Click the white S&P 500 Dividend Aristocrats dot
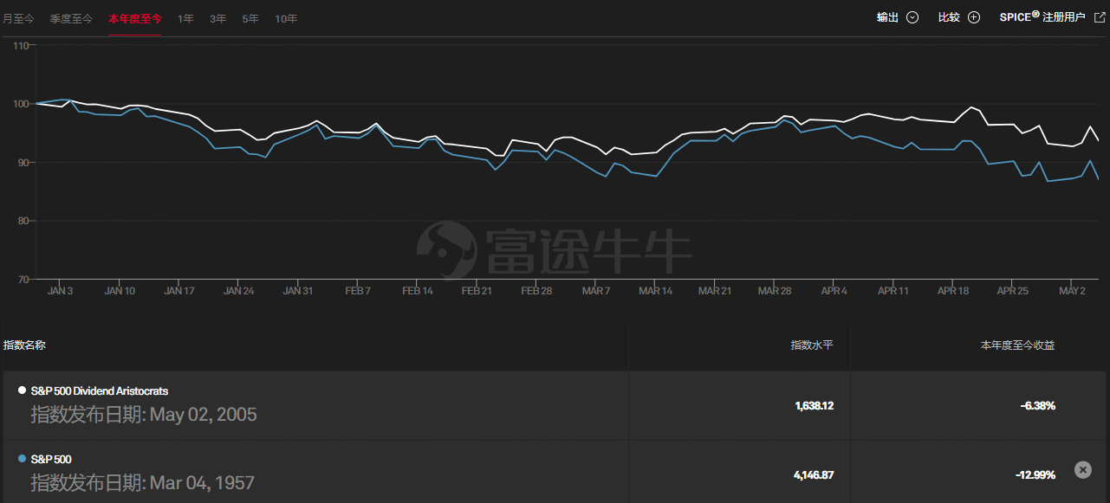This screenshot has width=1110, height=503. (x=22, y=391)
